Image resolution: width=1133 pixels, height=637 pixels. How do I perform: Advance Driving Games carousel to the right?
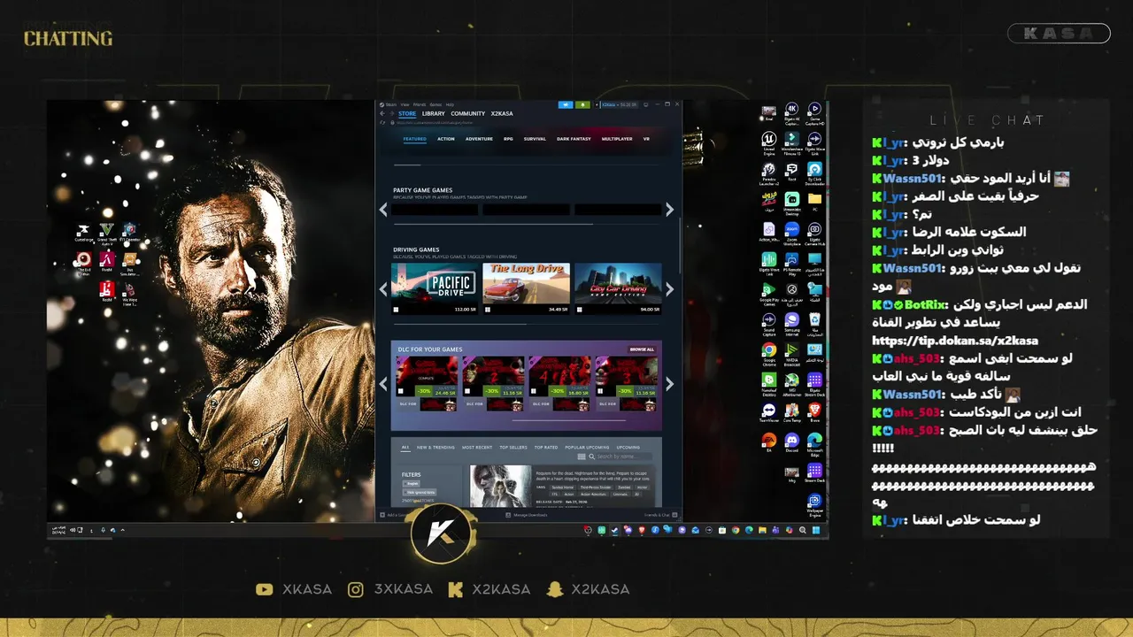coord(669,288)
